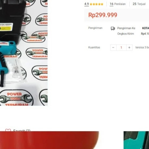The height and width of the screenshot is (149, 149).
Task: Click the red banner image at bottom
Action: (49, 140)
